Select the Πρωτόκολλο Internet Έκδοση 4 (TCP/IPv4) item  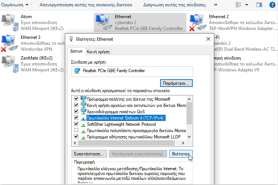point(126,118)
